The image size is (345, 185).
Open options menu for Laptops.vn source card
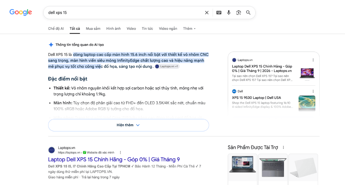point(313,60)
